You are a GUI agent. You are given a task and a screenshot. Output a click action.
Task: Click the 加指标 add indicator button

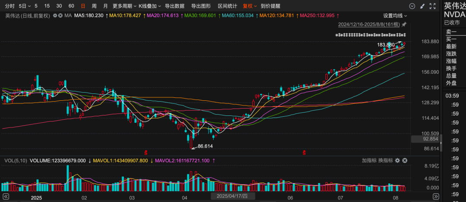coord(369,160)
